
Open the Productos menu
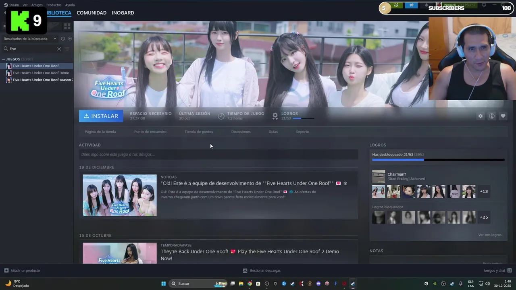coord(54,5)
